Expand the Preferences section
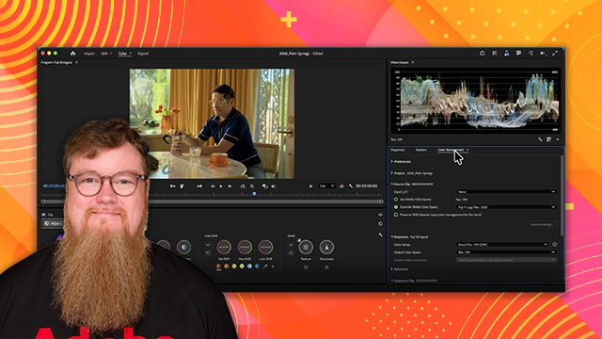 point(392,162)
